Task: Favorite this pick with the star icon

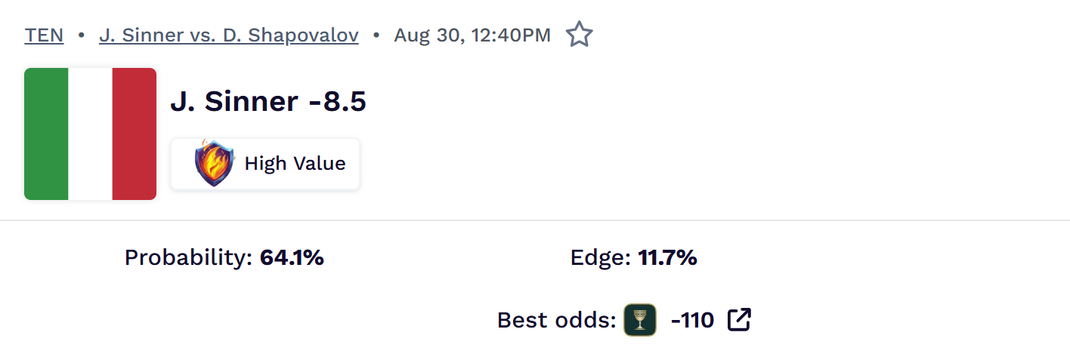Action: (580, 35)
